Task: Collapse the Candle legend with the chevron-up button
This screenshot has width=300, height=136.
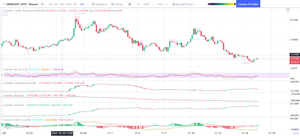Action: [x=5, y=14]
